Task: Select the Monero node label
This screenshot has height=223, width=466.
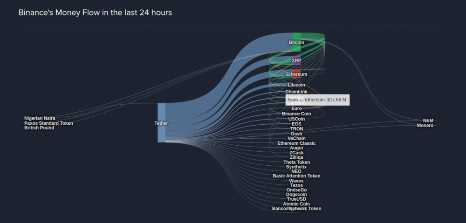Action: click(x=425, y=126)
